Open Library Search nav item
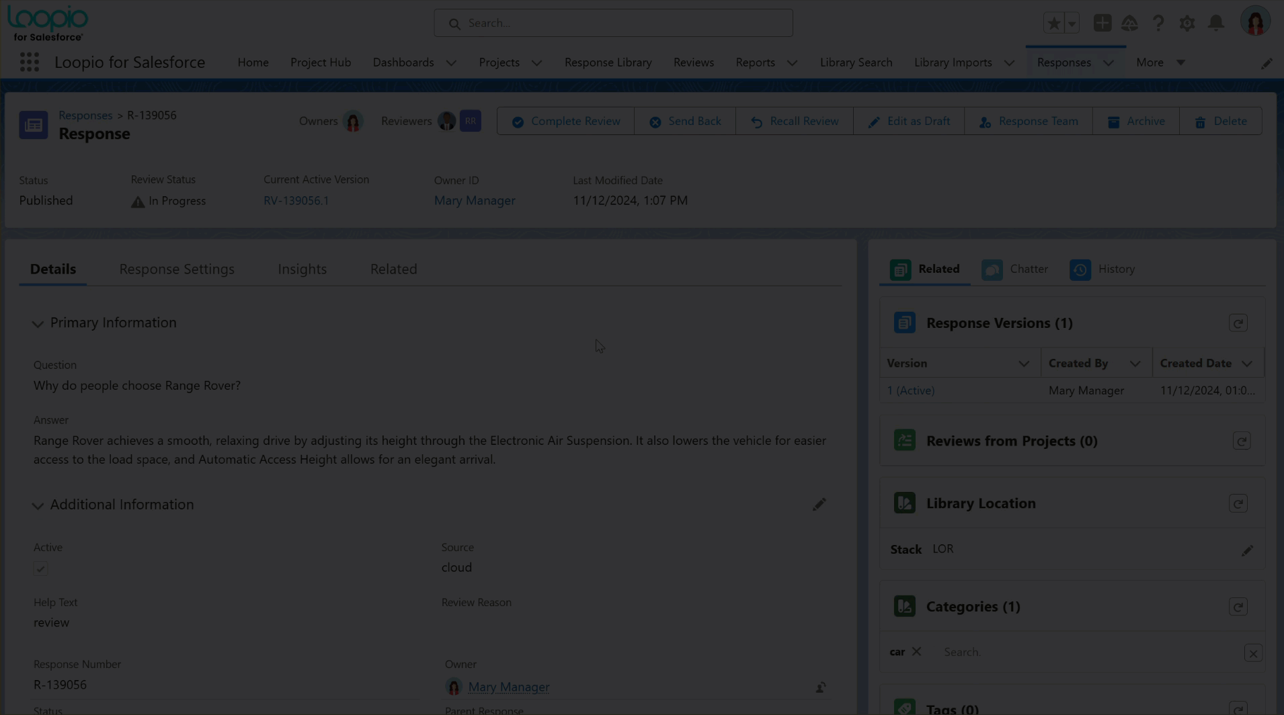This screenshot has height=715, width=1284. pos(856,62)
